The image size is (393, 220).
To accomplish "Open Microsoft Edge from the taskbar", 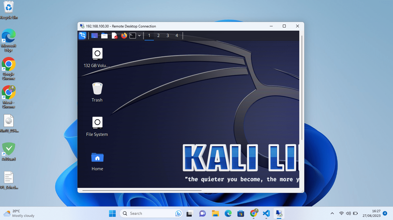I will click(x=228, y=213).
